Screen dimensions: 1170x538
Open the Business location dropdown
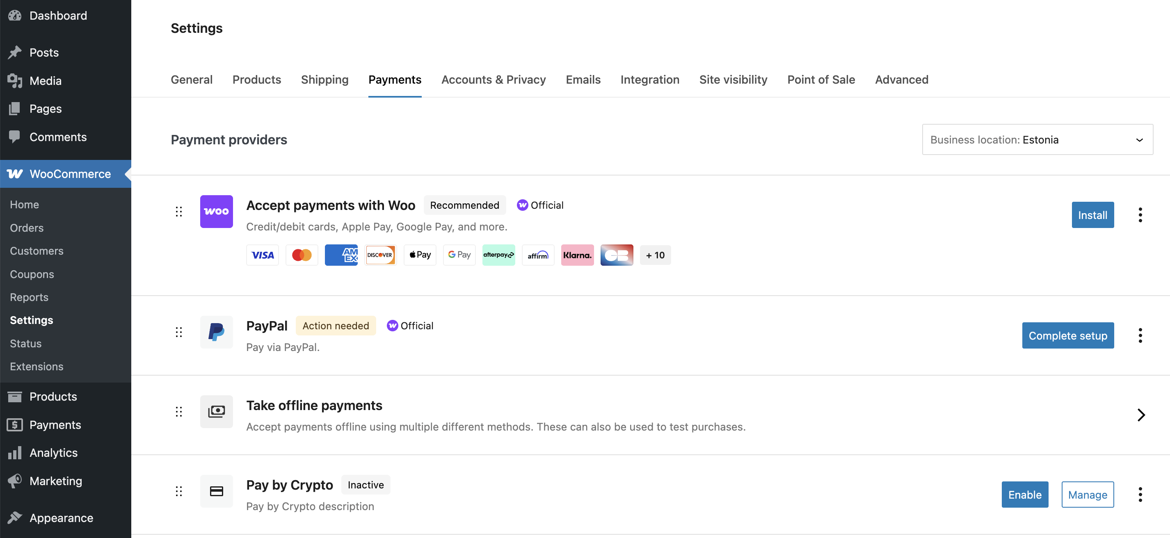tap(1037, 139)
